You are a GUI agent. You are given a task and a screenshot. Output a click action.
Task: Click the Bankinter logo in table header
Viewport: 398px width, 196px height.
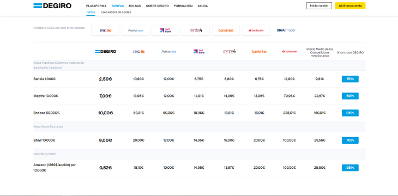click(x=260, y=52)
